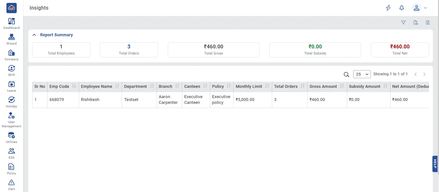The image size is (439, 192).
Task: Click the Executive Canteen cell
Action: click(x=196, y=100)
